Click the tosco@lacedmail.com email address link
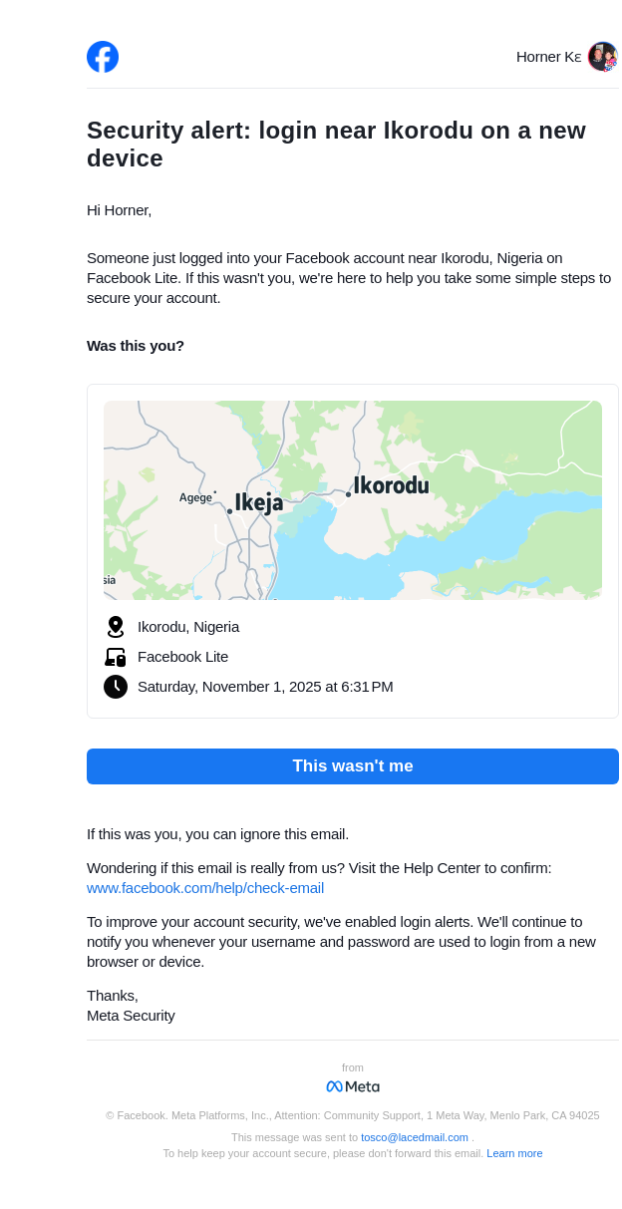Screen dimensions: 622x1209 pos(415,1137)
